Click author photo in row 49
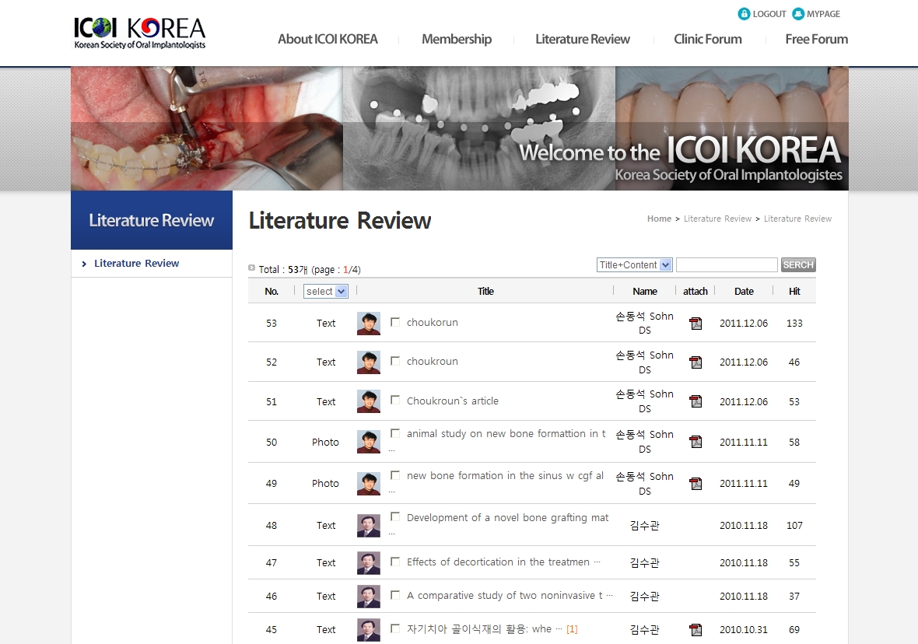 (x=369, y=484)
